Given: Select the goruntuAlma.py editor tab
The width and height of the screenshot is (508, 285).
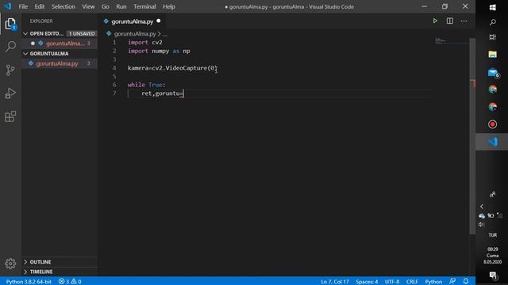Looking at the screenshot, I should pos(132,21).
